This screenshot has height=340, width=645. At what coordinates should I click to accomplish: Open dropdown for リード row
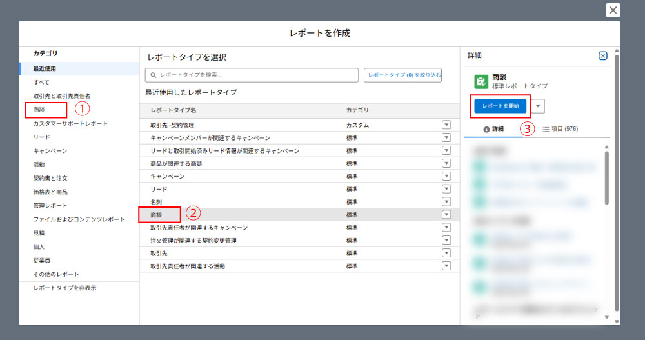pyautogui.click(x=446, y=189)
